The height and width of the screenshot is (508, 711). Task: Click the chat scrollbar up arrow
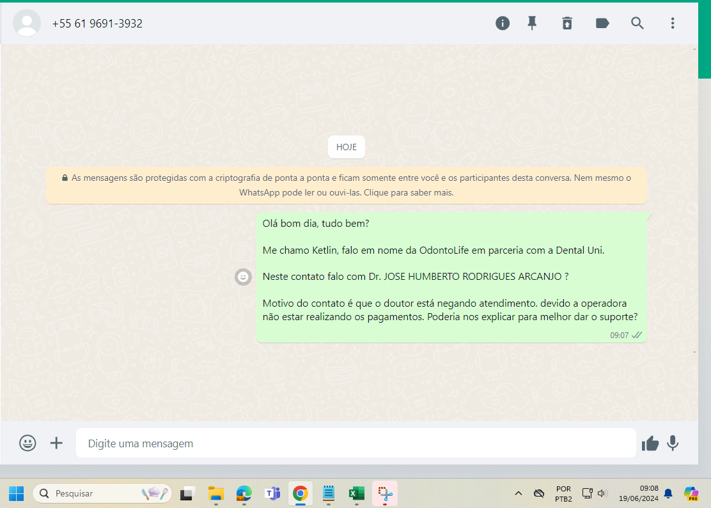[694, 49]
